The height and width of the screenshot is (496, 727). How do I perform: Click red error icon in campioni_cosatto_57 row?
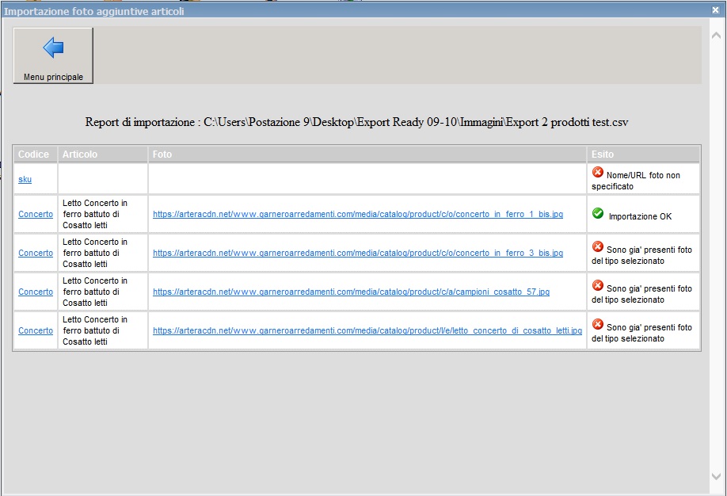click(x=598, y=285)
